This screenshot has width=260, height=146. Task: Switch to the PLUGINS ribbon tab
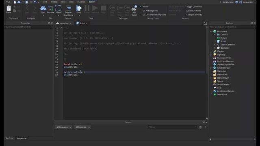click(x=81, y=2)
